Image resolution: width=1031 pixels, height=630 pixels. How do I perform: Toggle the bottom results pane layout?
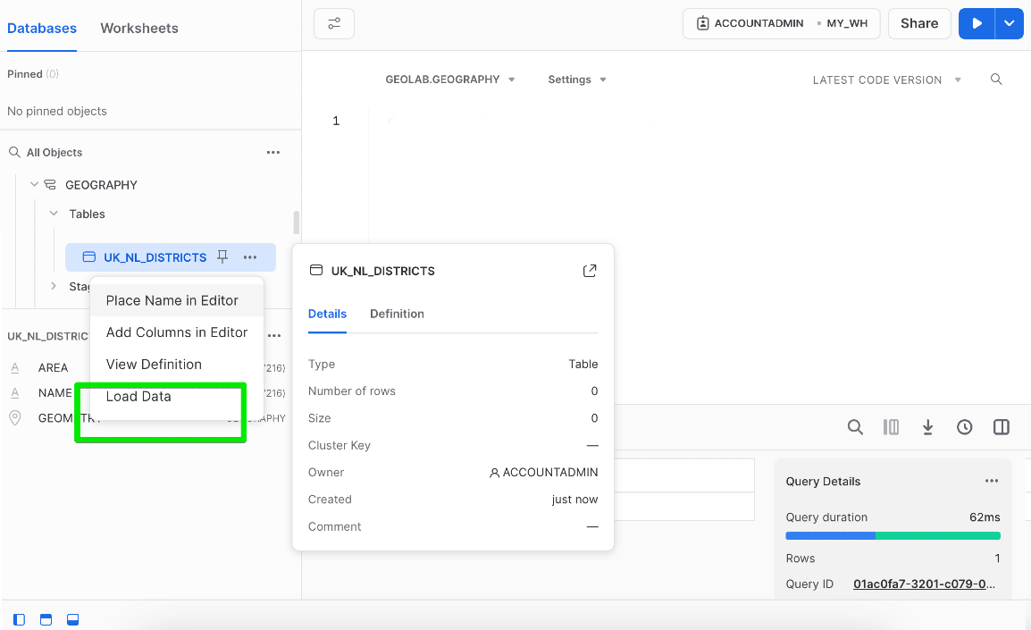point(73,619)
